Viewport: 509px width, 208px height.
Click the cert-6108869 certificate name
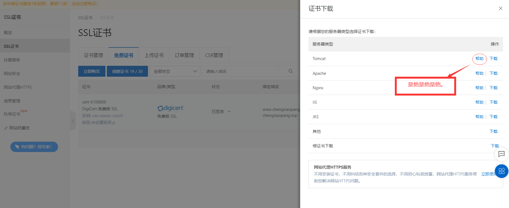[94, 102]
